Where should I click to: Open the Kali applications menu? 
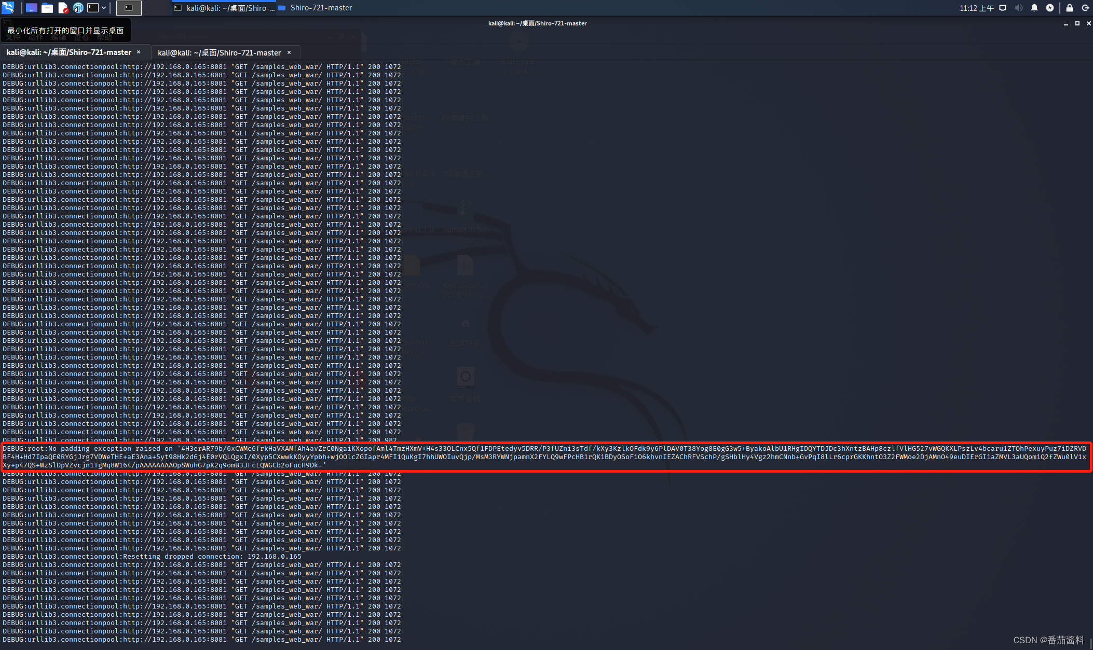(x=8, y=8)
